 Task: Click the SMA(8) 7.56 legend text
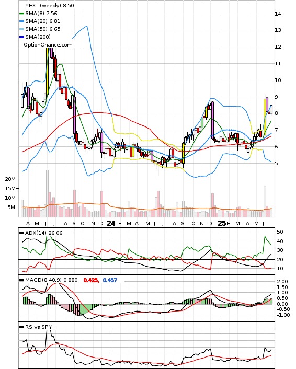[x=41, y=14]
